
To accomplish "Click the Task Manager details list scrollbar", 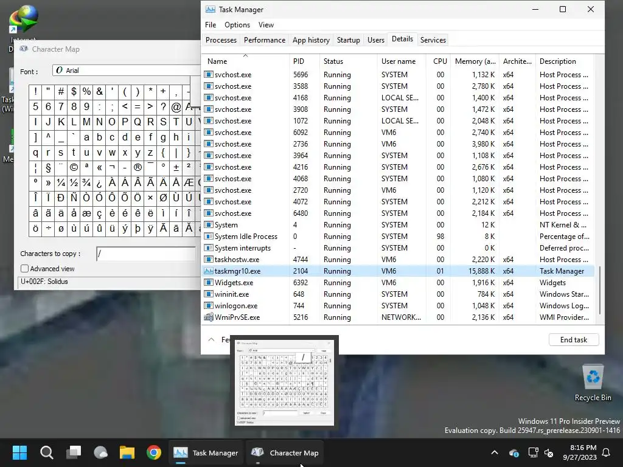I will click(599, 290).
